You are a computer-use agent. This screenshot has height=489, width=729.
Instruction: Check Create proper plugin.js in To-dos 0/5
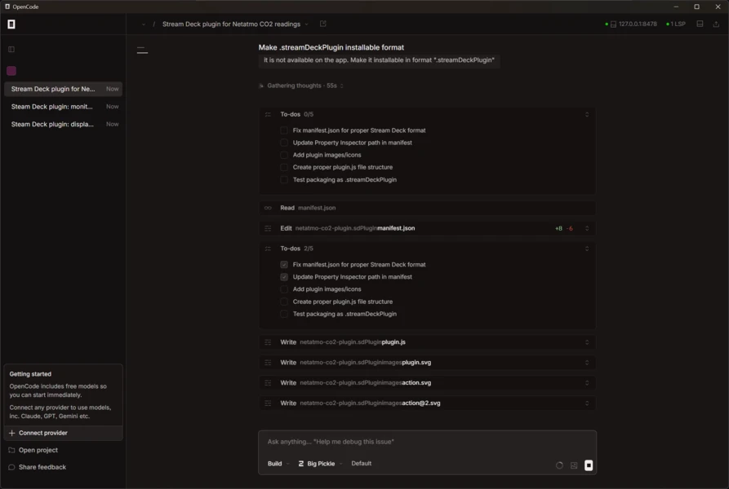(284, 168)
